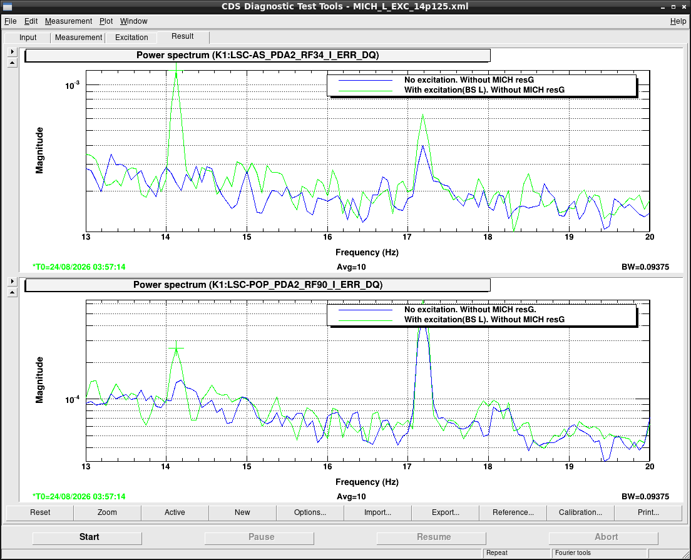Switch to the Input tab
The height and width of the screenshot is (560, 691).
tap(28, 38)
